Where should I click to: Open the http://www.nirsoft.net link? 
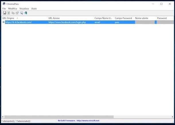pyautogui.click(x=88, y=120)
